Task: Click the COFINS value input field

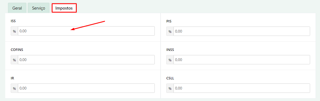Action: tap(86, 60)
